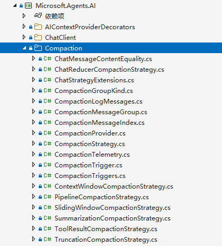Click the C# icon of CompactionMessageIndex.cs
Viewport: 222px width, 246px height.
[48, 122]
